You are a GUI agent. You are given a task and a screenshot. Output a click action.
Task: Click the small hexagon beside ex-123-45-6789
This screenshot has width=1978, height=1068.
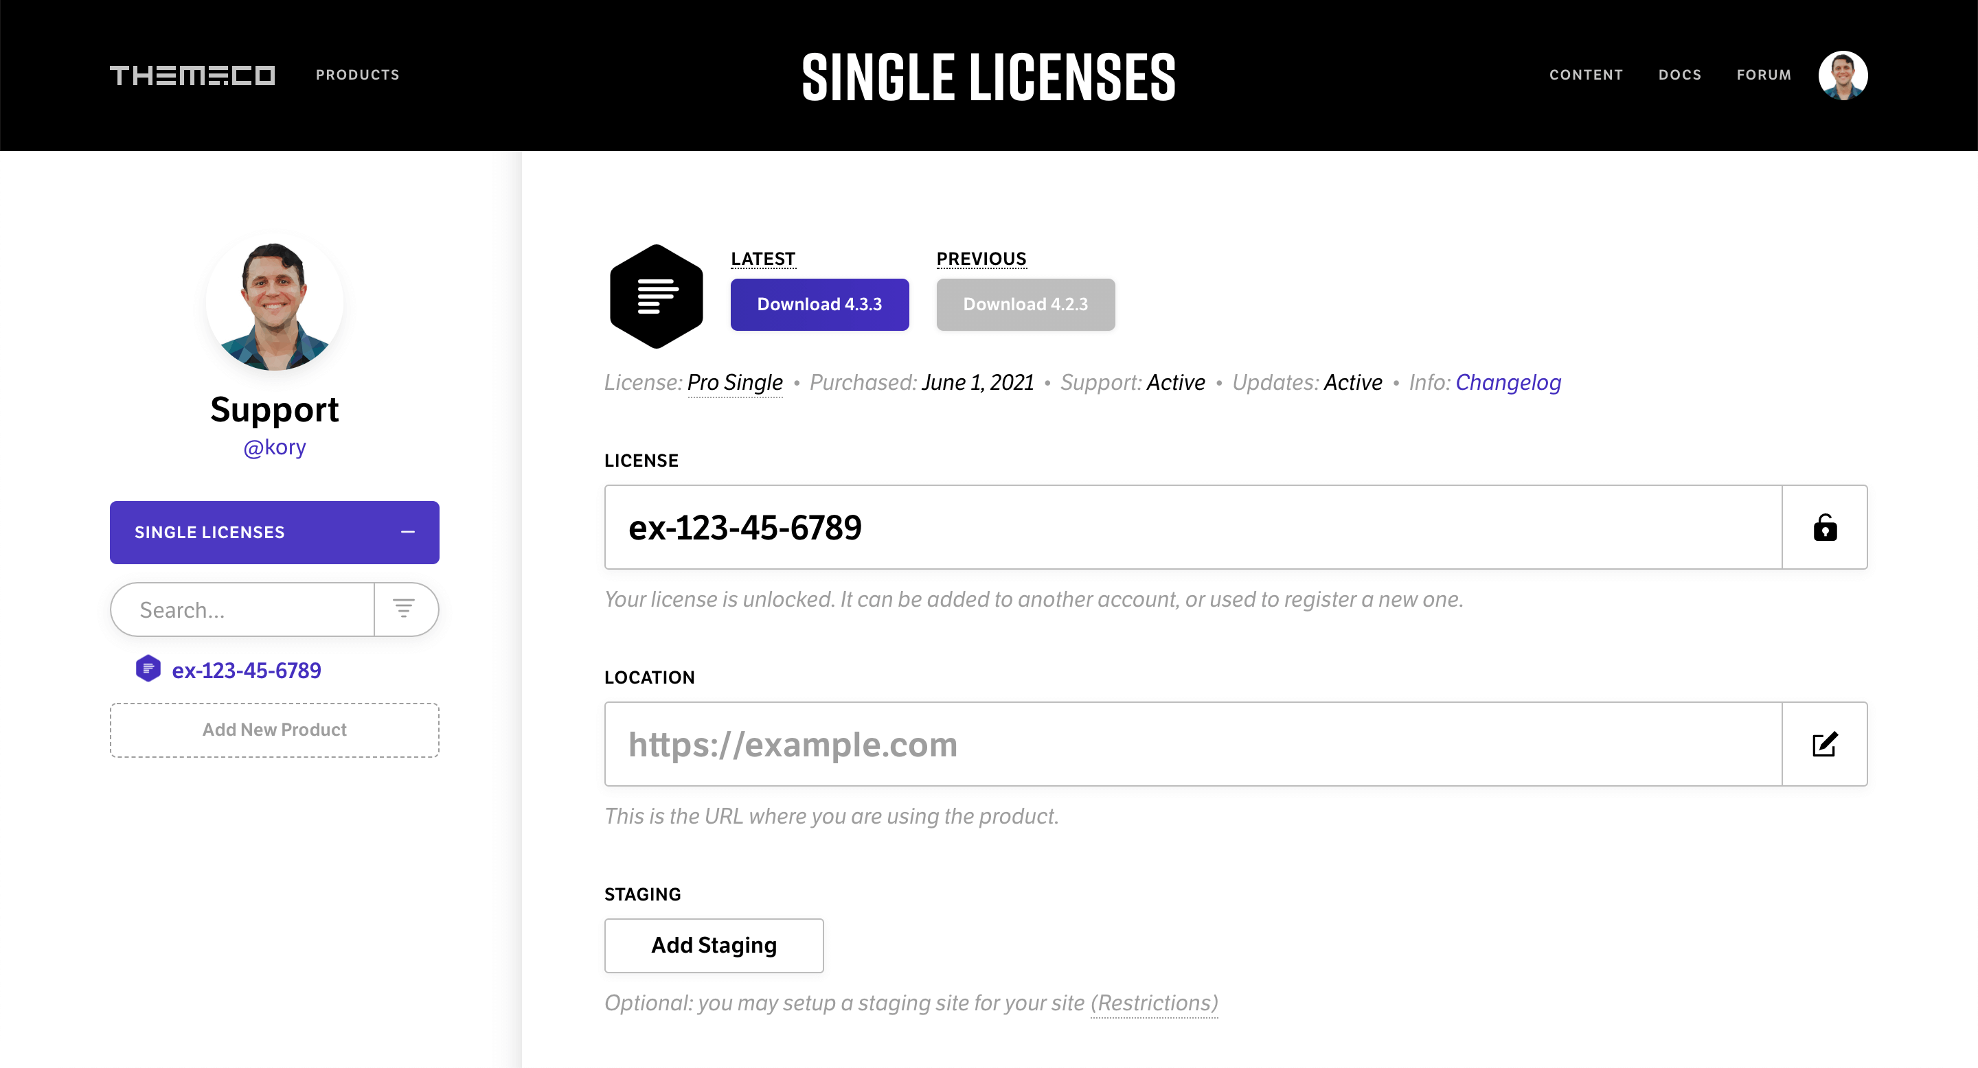[x=148, y=669]
